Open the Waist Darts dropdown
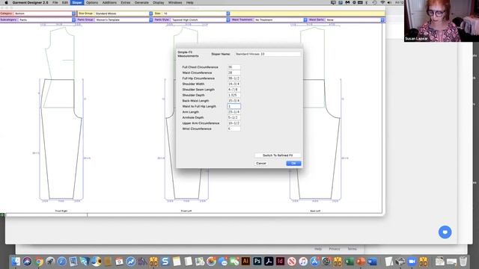479x269 pixels. click(382, 20)
